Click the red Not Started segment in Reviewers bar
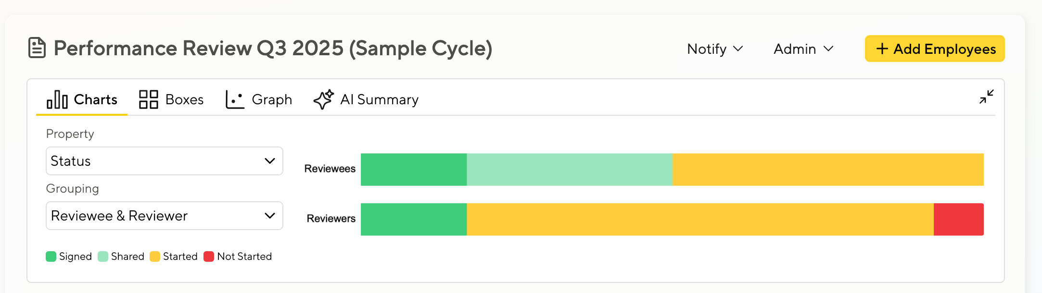The width and height of the screenshot is (1042, 293). pyautogui.click(x=958, y=220)
